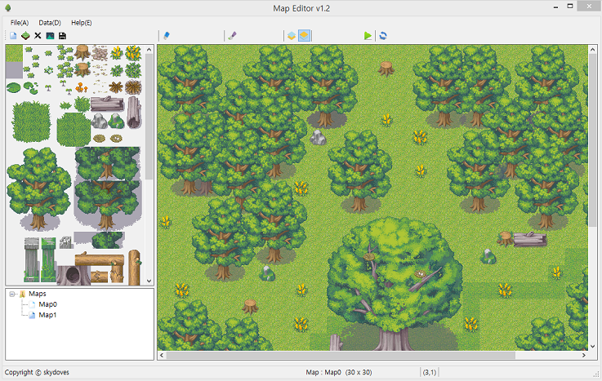602x381 pixels.
Task: Click map view vertical scroll down arrow
Action: click(x=592, y=346)
